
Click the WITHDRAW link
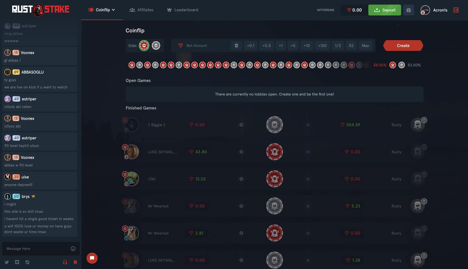[326, 10]
